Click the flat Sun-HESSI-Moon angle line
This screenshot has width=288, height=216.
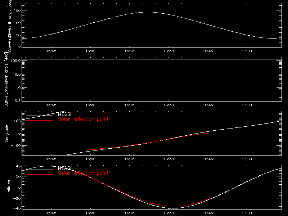(152, 59)
